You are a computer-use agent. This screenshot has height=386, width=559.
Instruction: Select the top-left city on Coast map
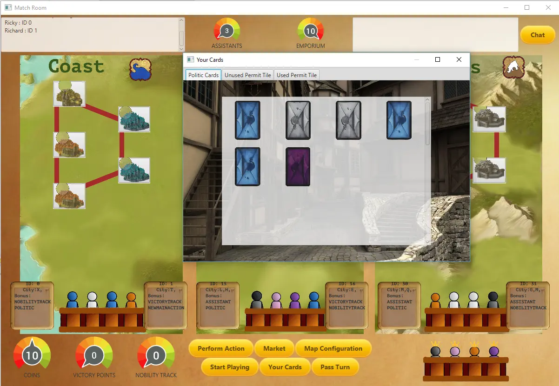[x=69, y=94]
